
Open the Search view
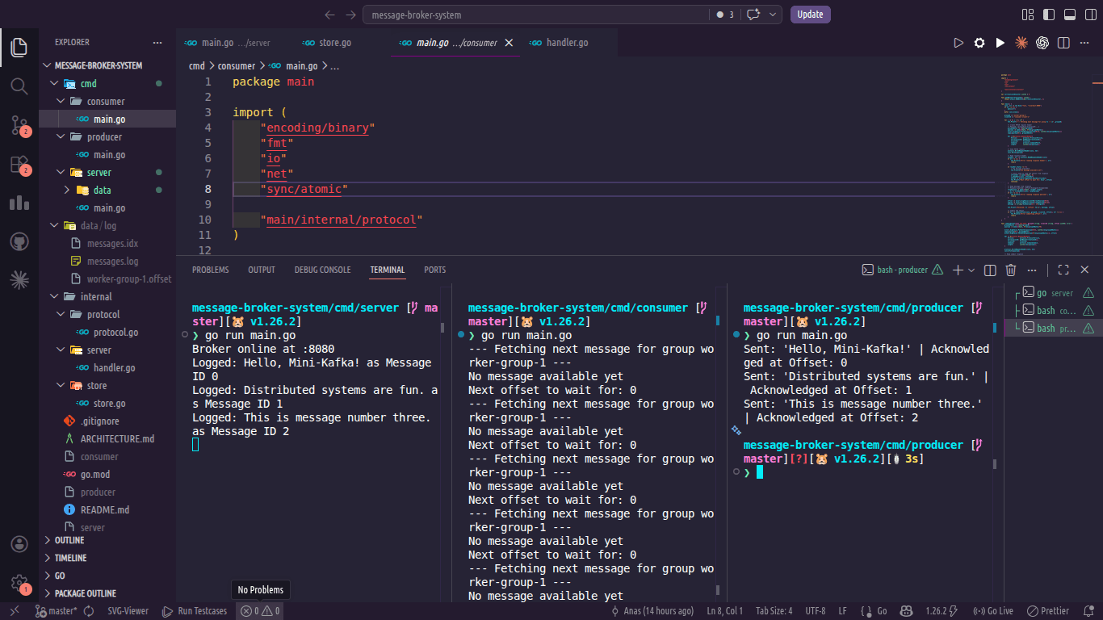19,86
